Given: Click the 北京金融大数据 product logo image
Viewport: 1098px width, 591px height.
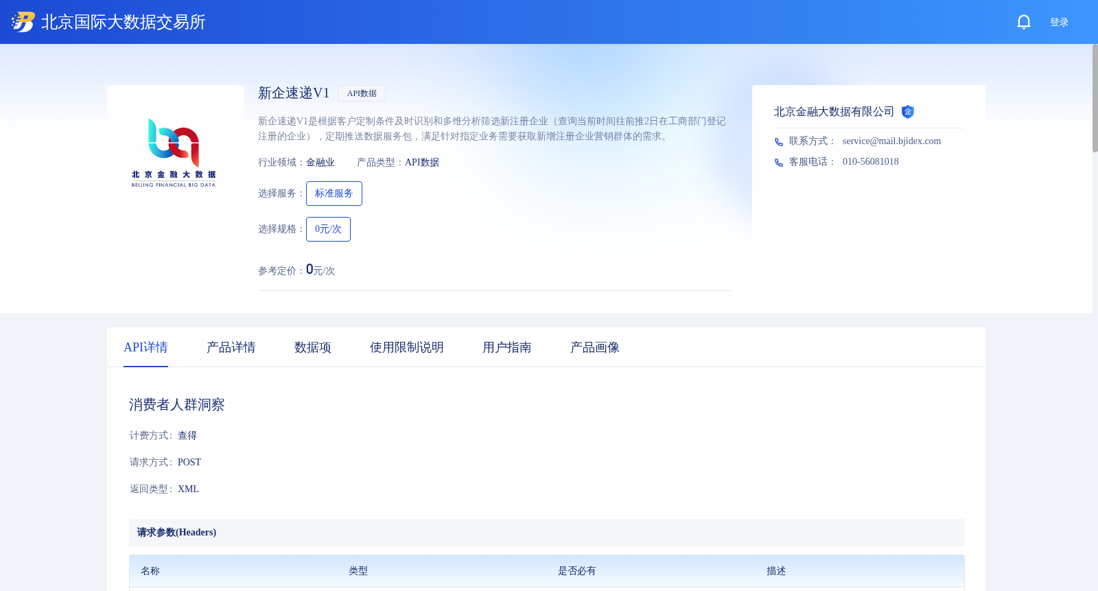Looking at the screenshot, I should click(176, 154).
